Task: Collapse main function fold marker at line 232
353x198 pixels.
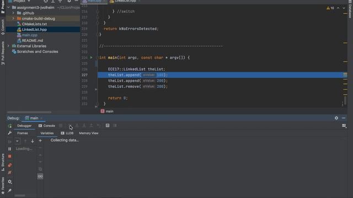Action: point(98,104)
